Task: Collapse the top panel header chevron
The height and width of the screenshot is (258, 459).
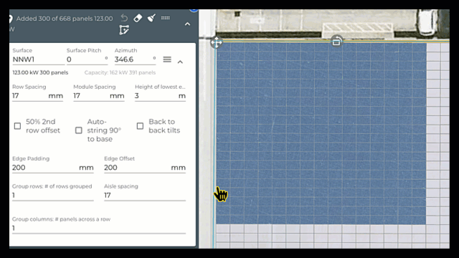Action: pyautogui.click(x=188, y=24)
